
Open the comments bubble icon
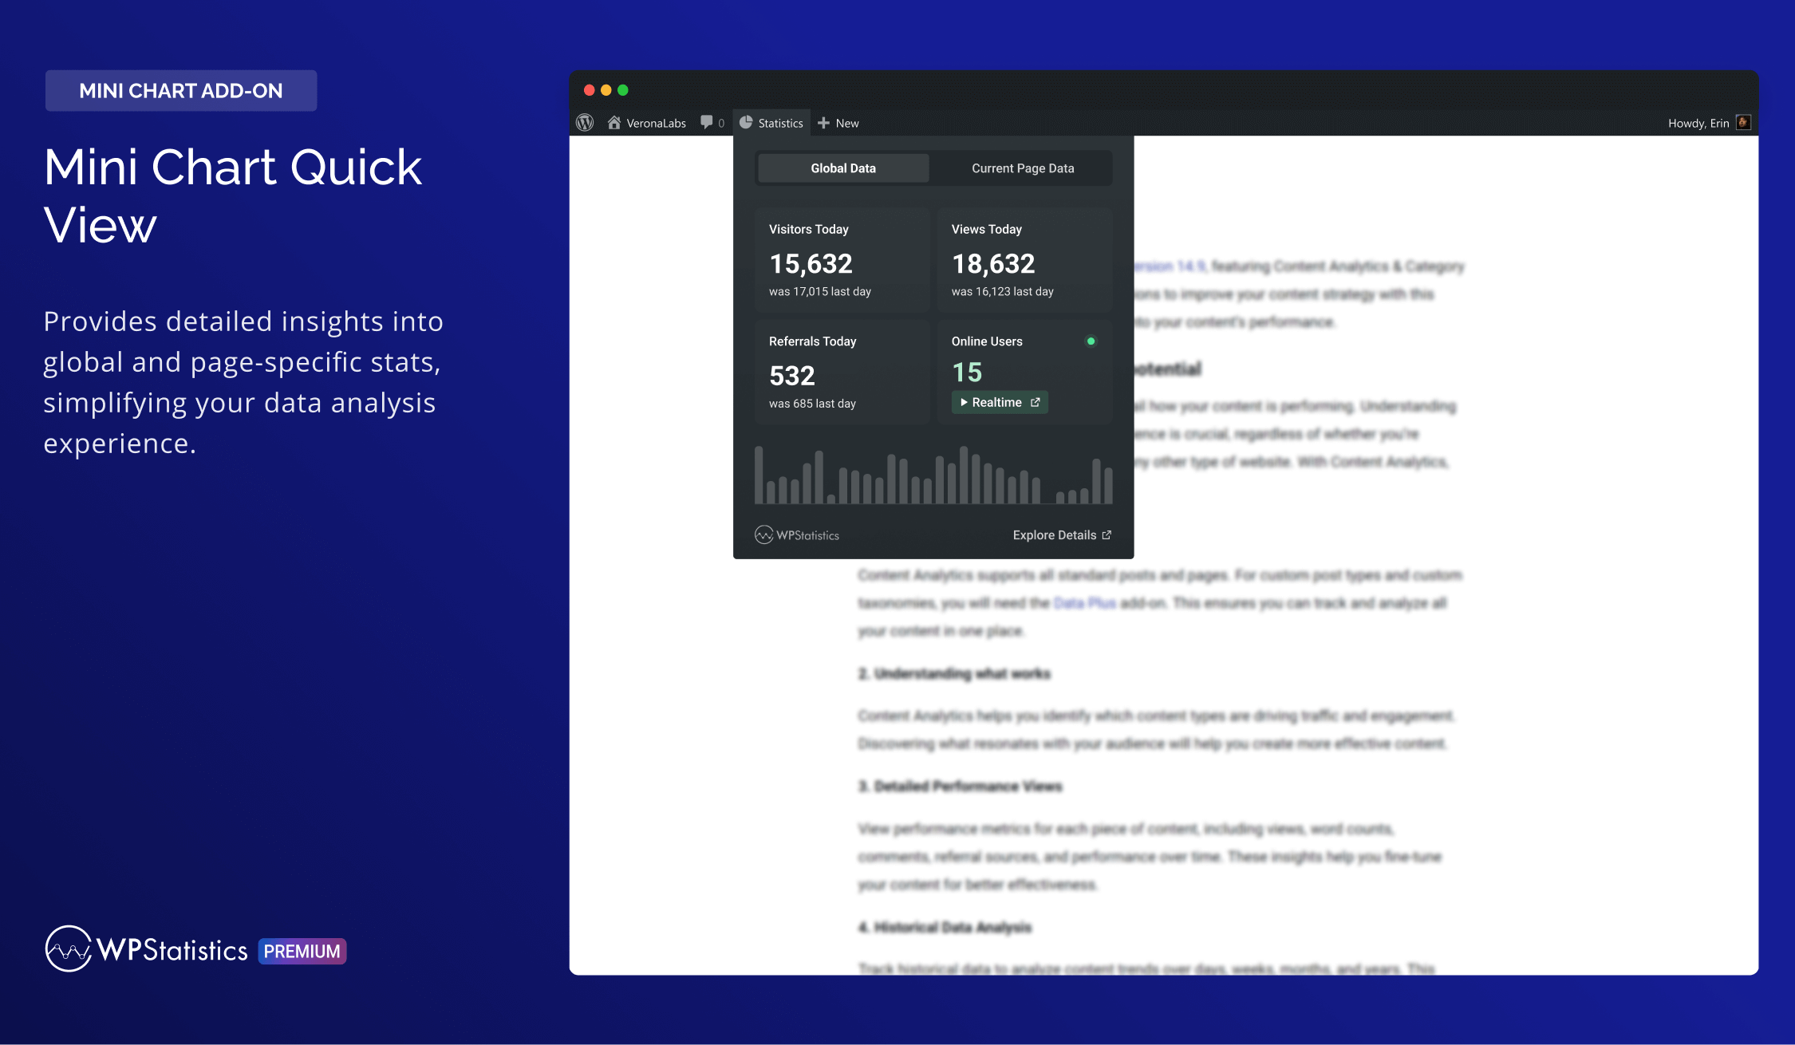click(707, 122)
